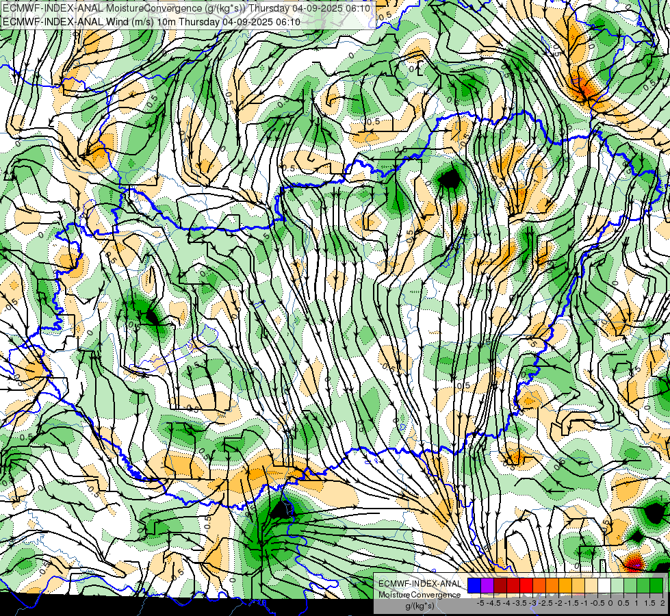The height and width of the screenshot is (616, 670).
Task: Pick the orange-red swatch between -3 and -2.5
Action: coord(539,585)
